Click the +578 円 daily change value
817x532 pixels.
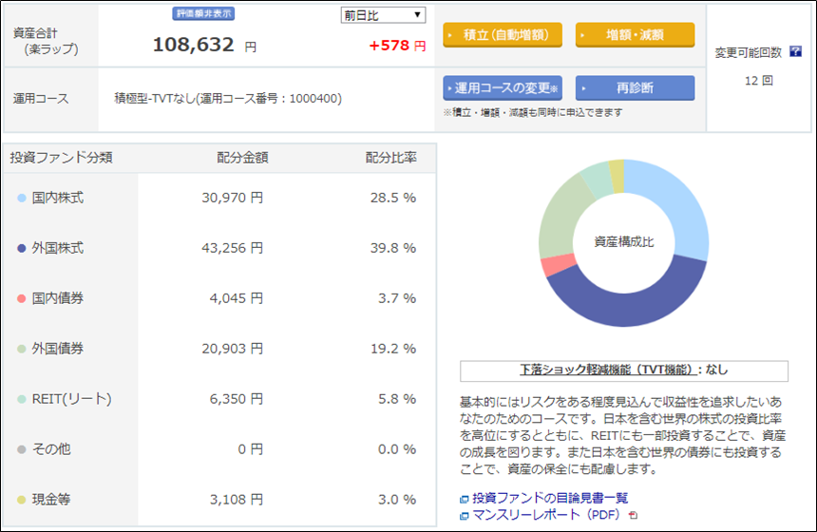397,46
